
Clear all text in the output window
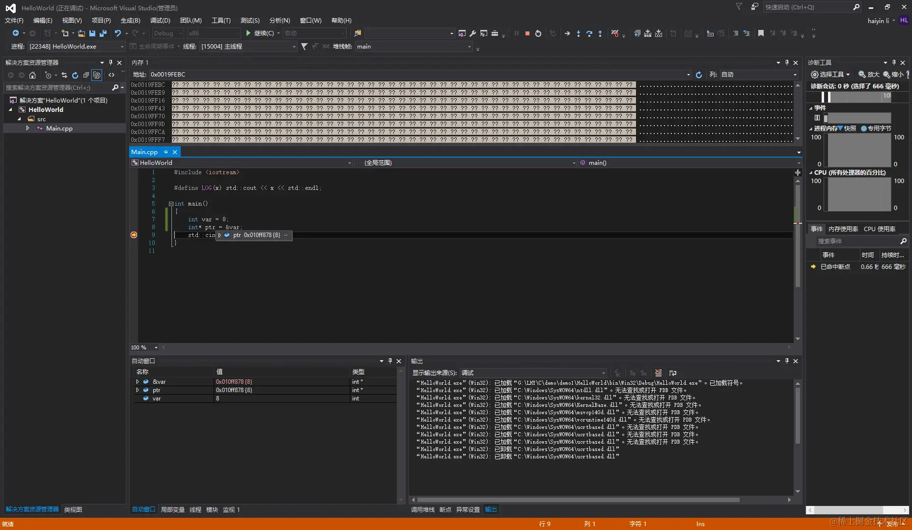pyautogui.click(x=658, y=373)
